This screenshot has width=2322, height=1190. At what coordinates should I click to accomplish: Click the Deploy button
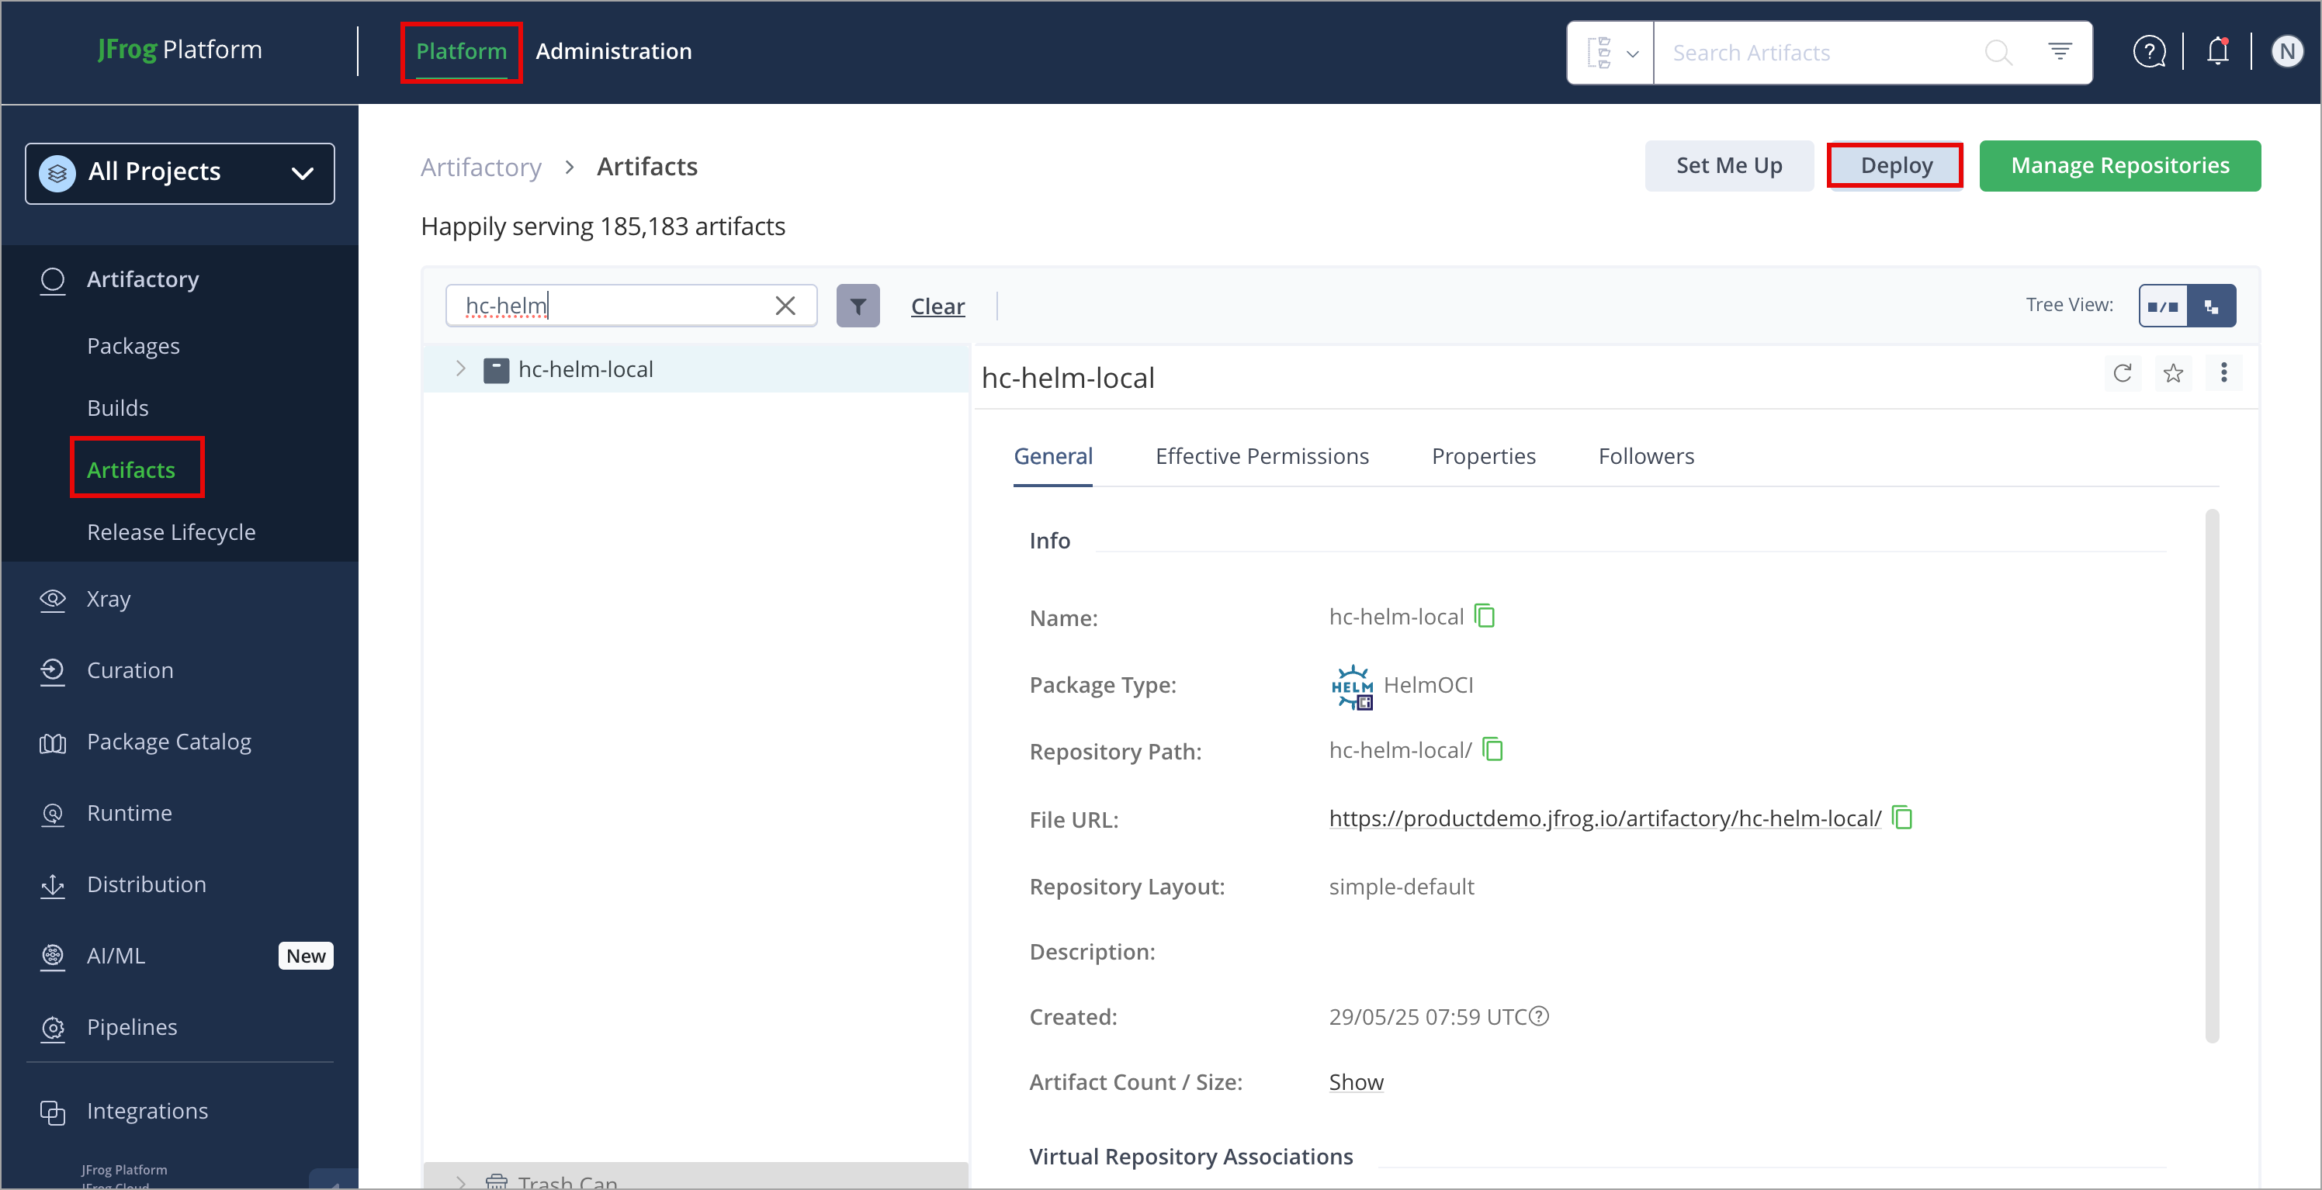click(x=1896, y=165)
